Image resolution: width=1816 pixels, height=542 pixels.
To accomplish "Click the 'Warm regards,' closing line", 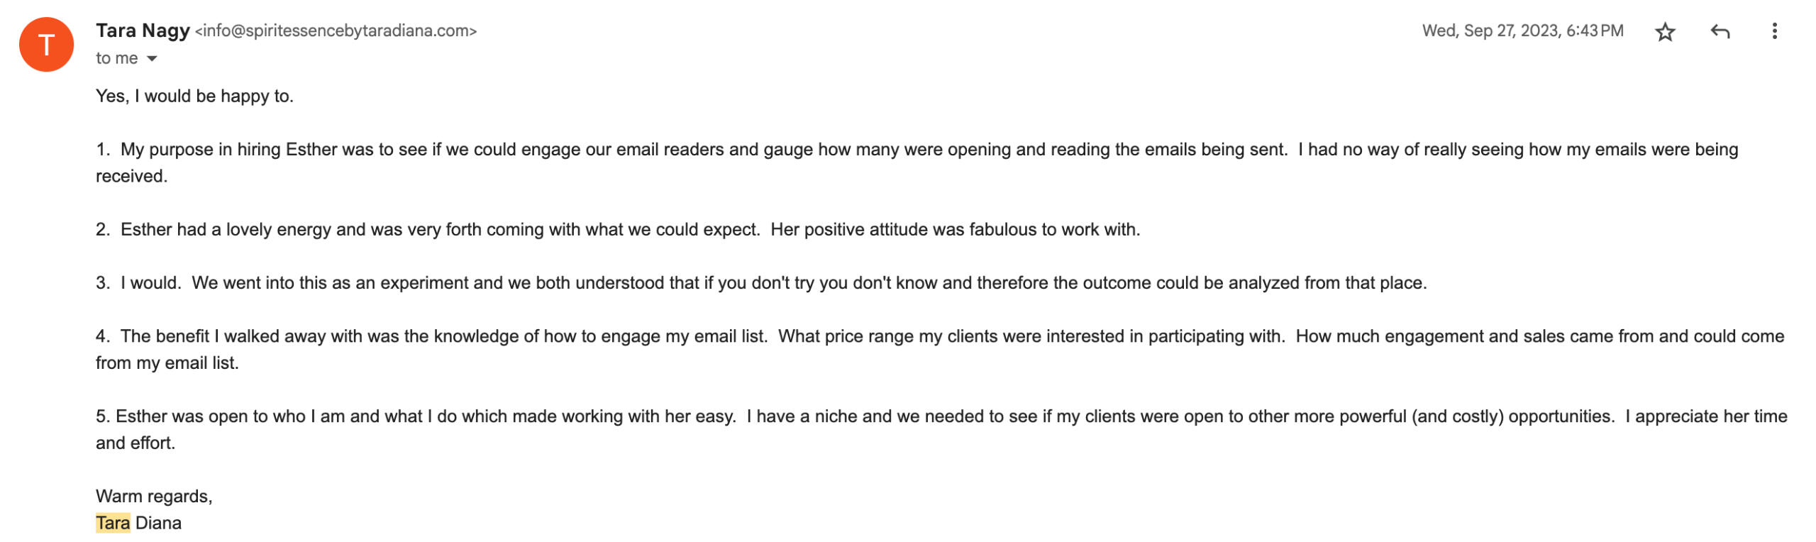I will (x=154, y=497).
